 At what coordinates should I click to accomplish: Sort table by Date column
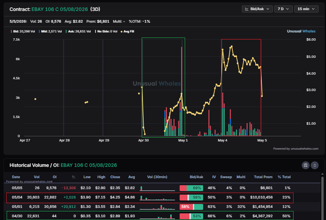tap(16, 177)
